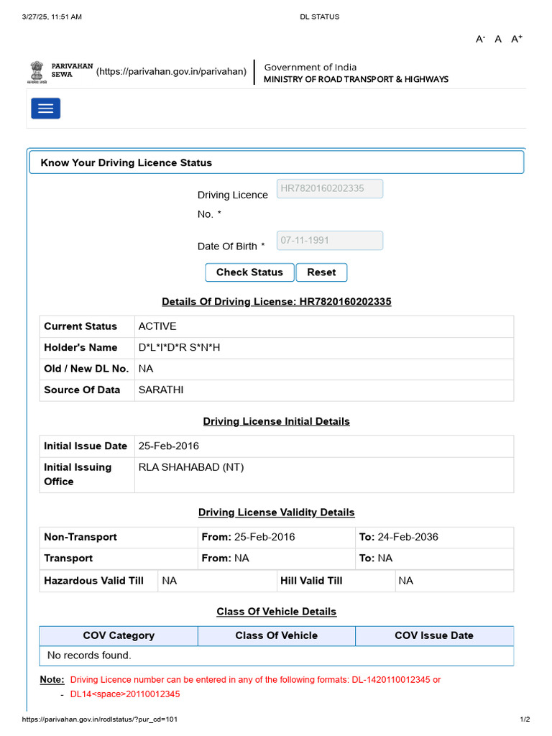The width and height of the screenshot is (552, 736).
Task: Click the Parivahan Sewa emblem logo
Action: 37,73
